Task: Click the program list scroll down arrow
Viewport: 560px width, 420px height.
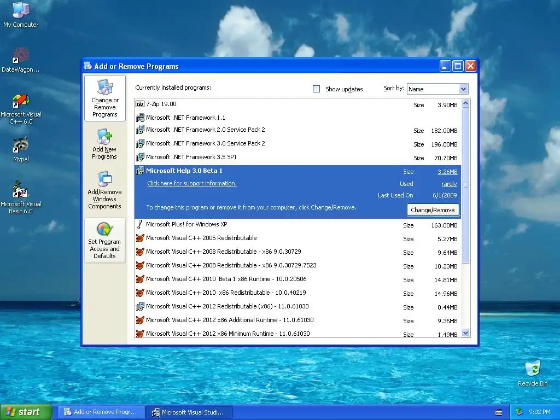Action: coord(466,333)
